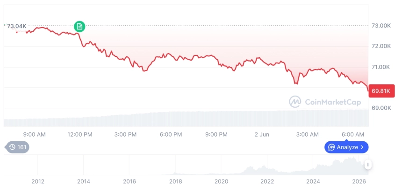This screenshot has width=402, height=187.
Task: Click the chevron arrow on Analyze button
Action: point(362,147)
